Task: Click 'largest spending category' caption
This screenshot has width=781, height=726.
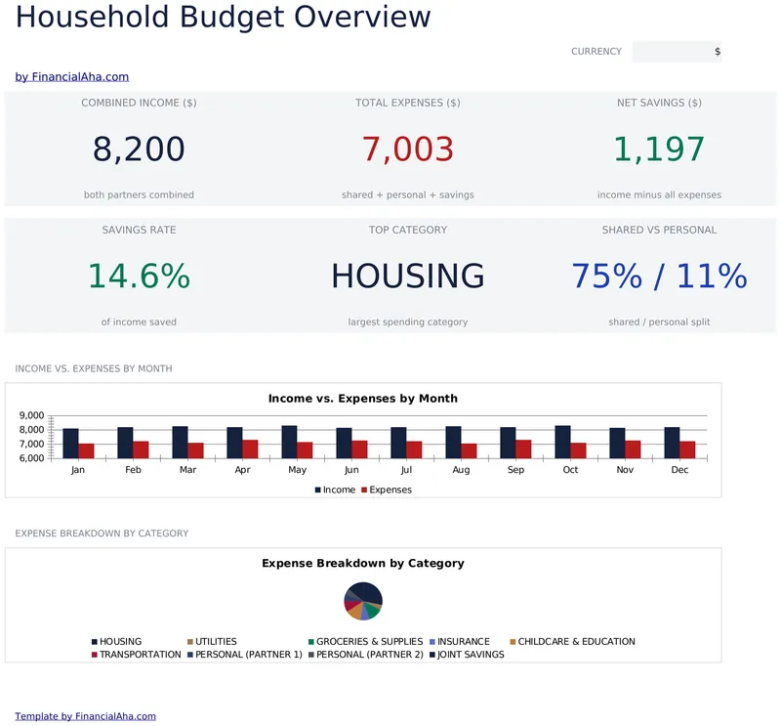Action: tap(408, 322)
